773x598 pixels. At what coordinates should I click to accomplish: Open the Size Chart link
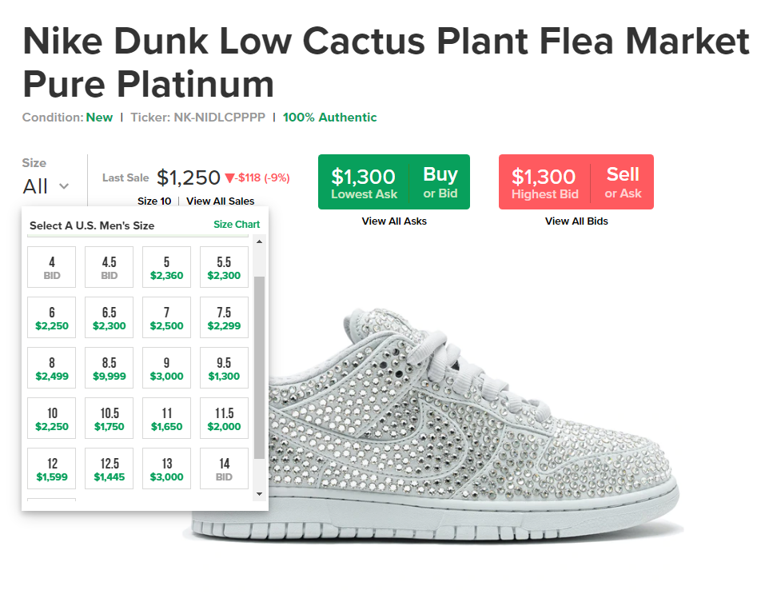click(236, 225)
